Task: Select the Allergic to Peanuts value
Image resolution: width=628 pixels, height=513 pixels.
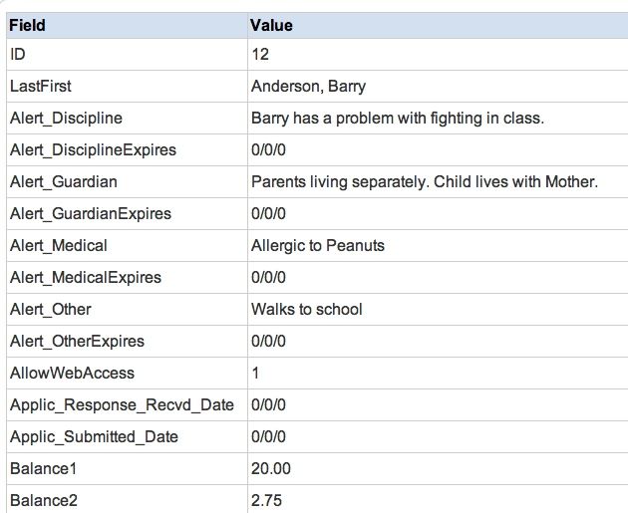Action: point(318,246)
